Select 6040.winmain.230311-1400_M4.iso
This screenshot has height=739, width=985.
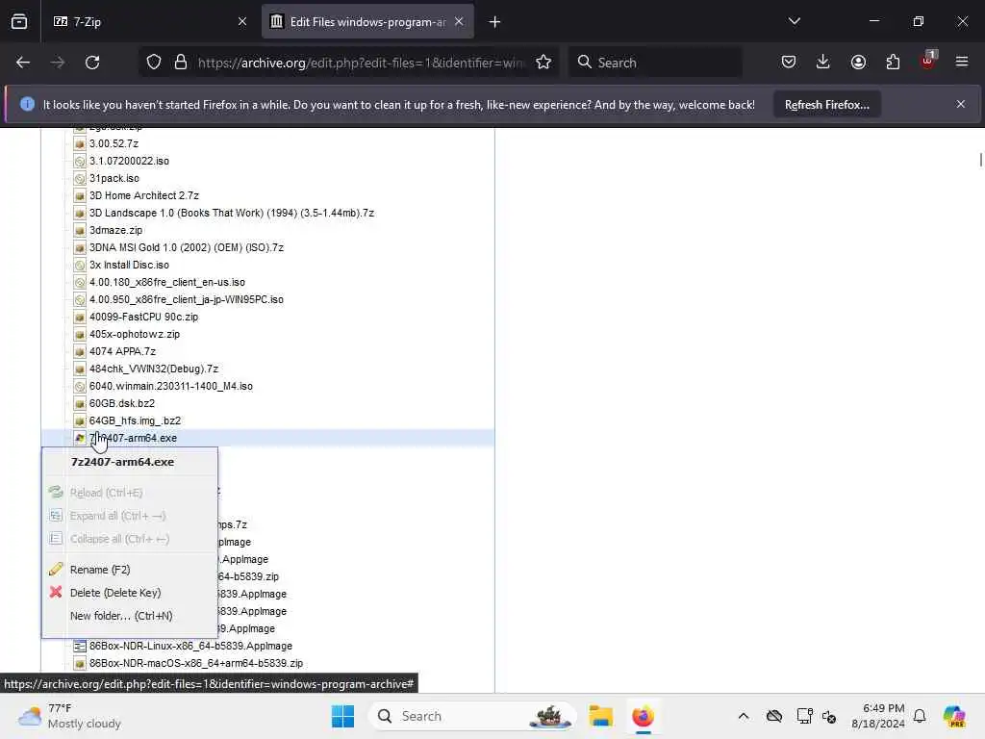[171, 387]
